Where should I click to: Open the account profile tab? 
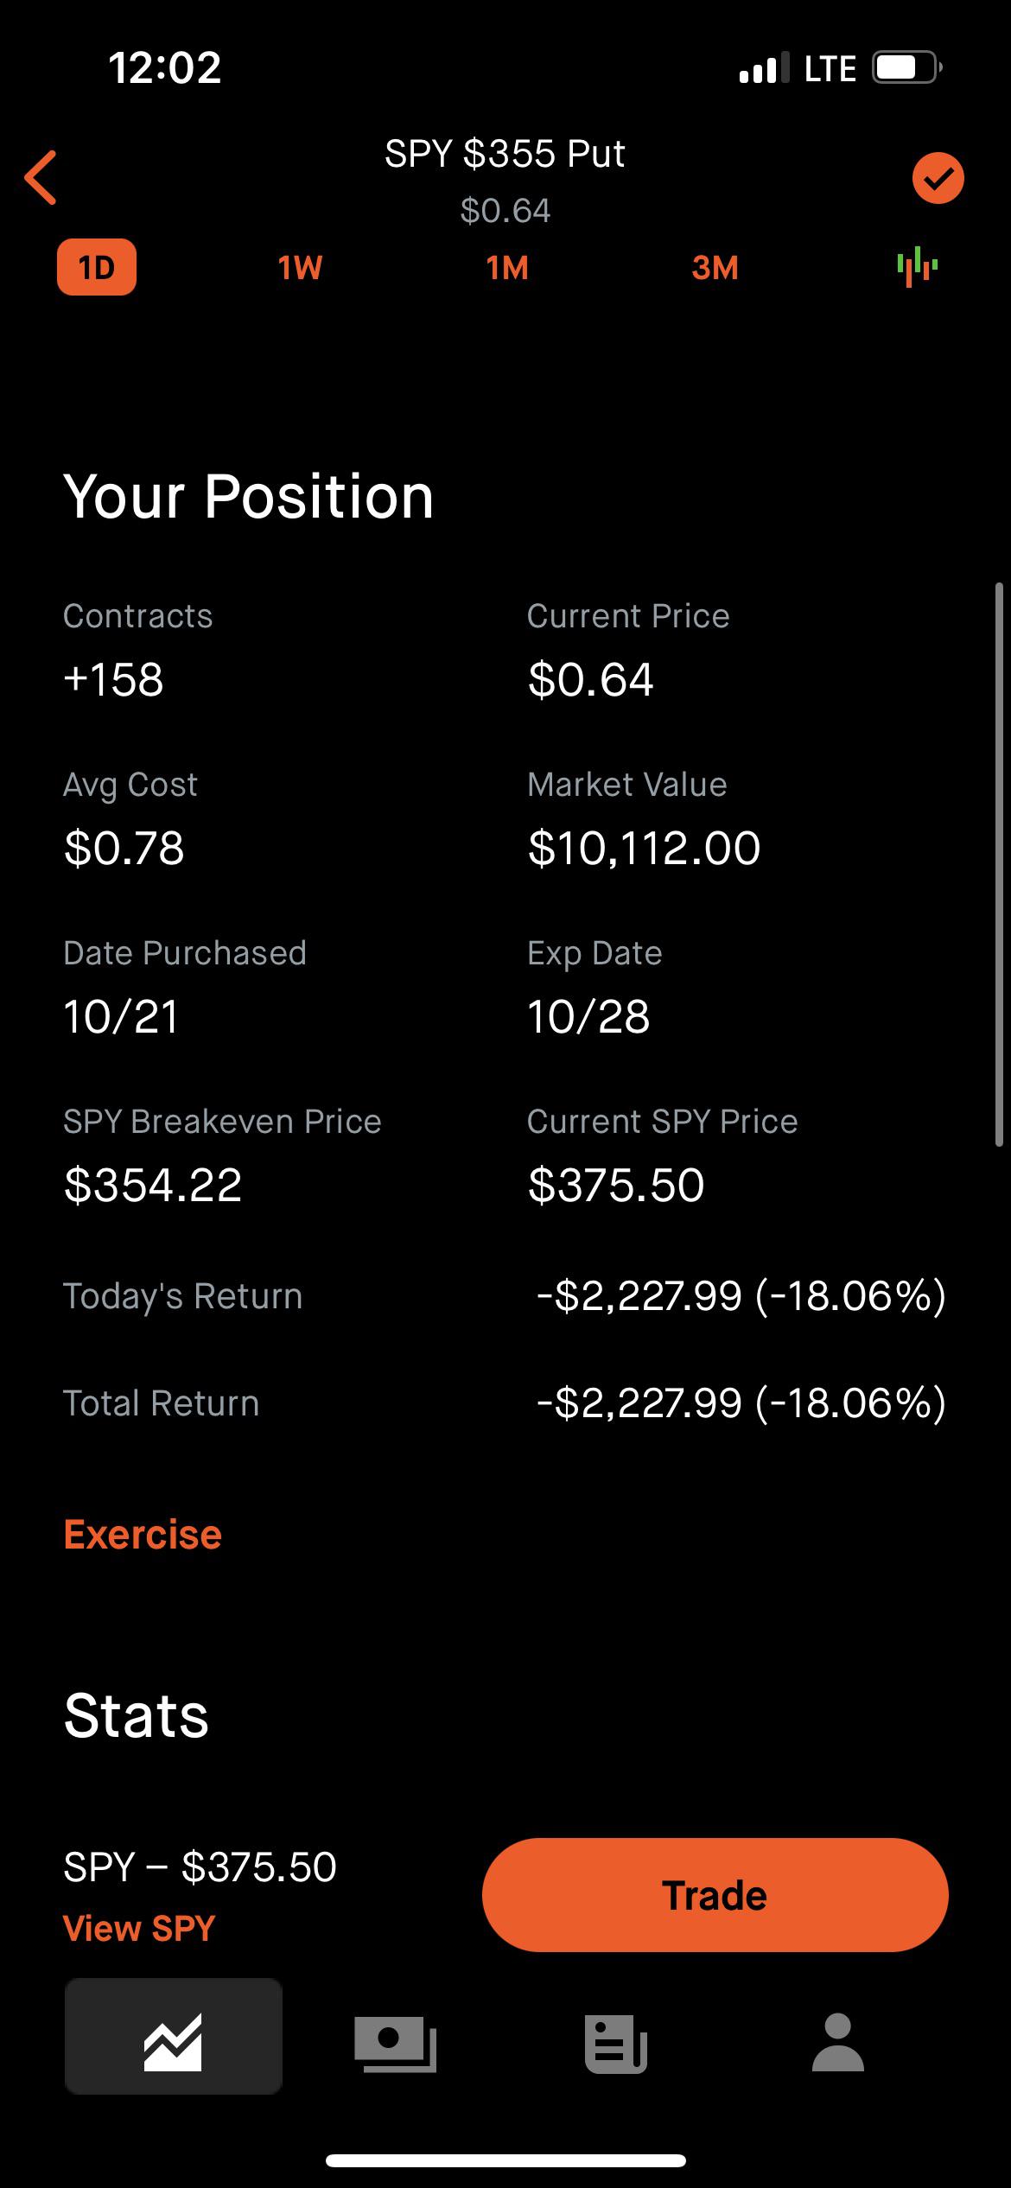837,2043
